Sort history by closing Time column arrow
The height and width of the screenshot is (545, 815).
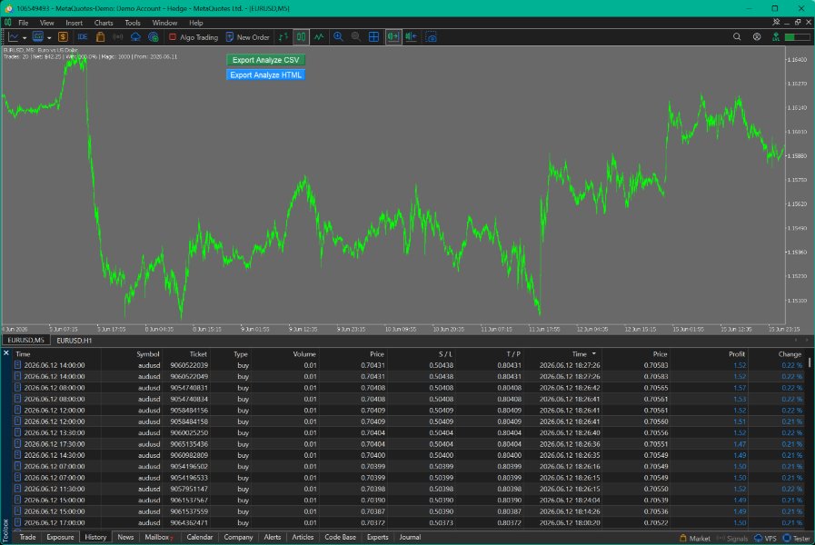pyautogui.click(x=594, y=354)
